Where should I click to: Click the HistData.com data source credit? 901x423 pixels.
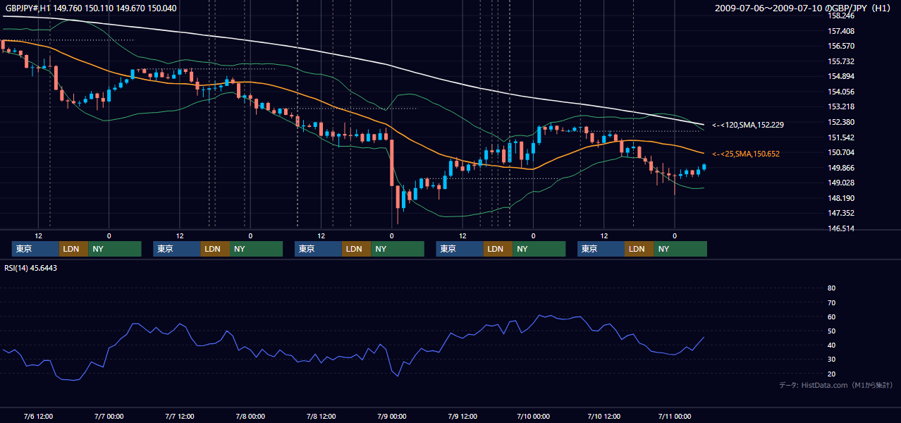(835, 385)
